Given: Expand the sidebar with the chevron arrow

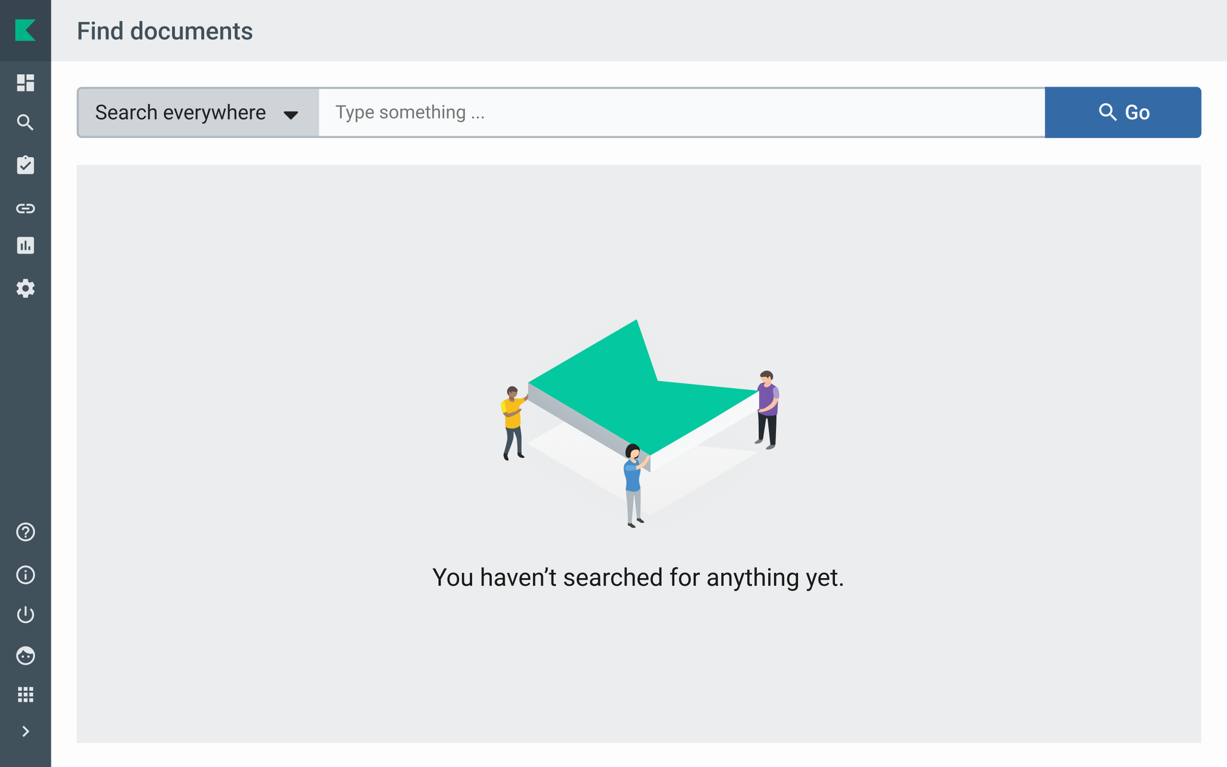Looking at the screenshot, I should 25,731.
